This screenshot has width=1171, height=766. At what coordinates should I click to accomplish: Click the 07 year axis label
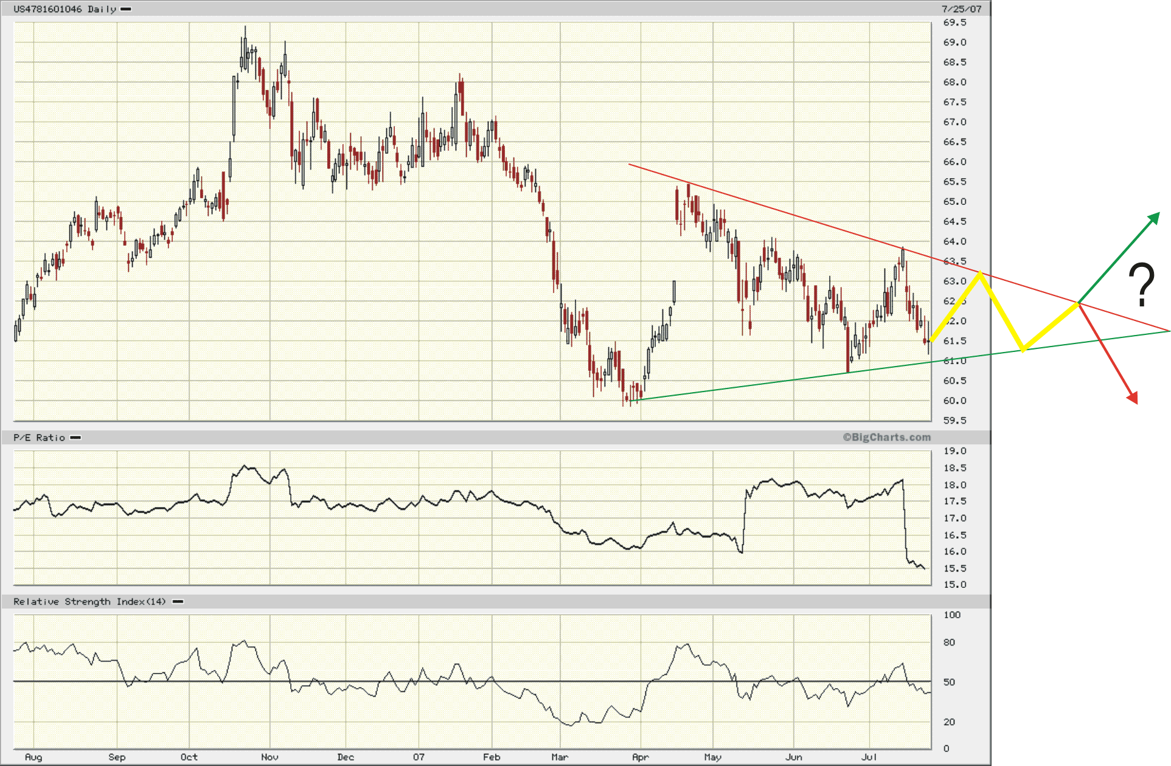419,757
